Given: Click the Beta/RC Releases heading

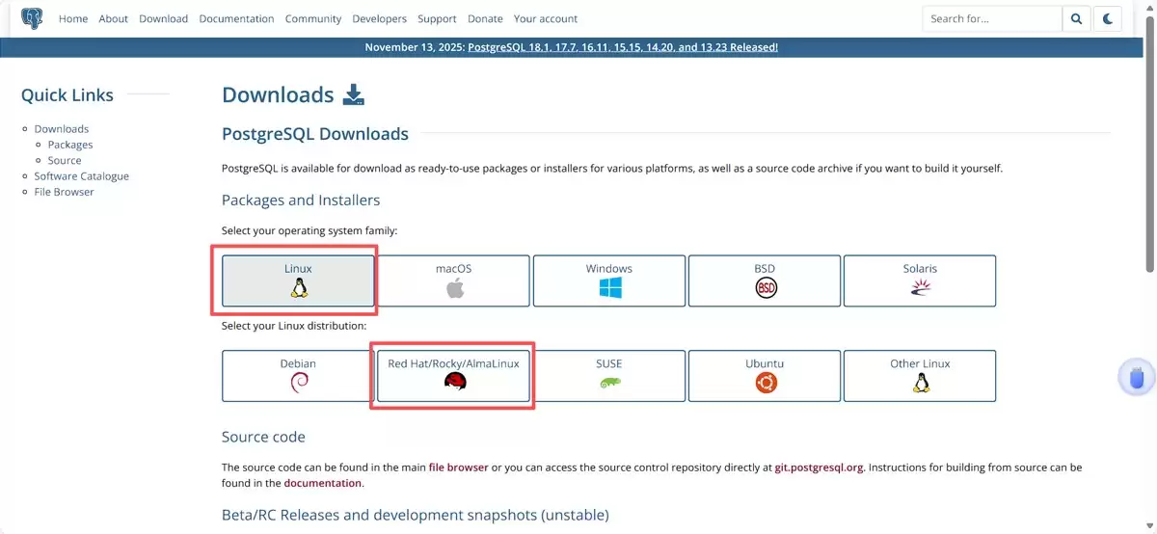Looking at the screenshot, I should click(x=416, y=515).
